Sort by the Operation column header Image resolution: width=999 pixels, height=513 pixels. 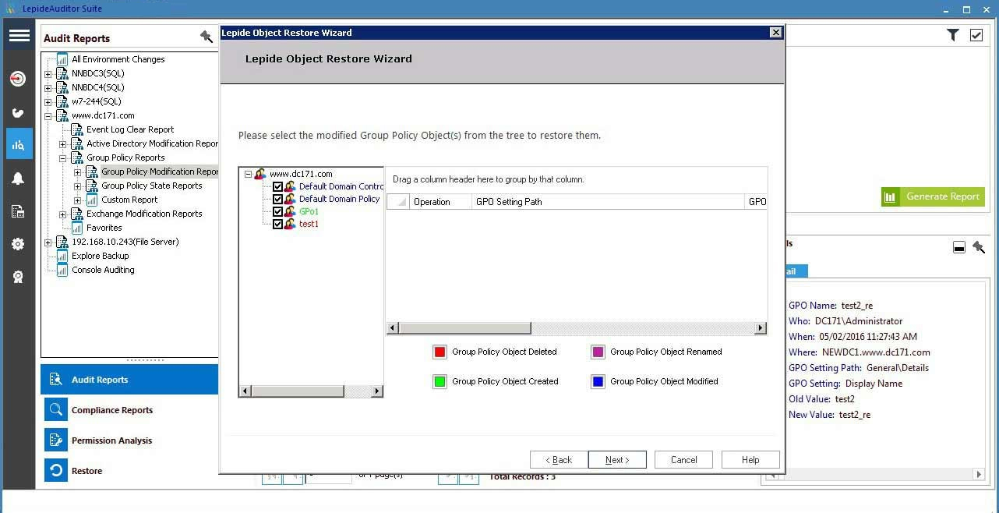440,202
